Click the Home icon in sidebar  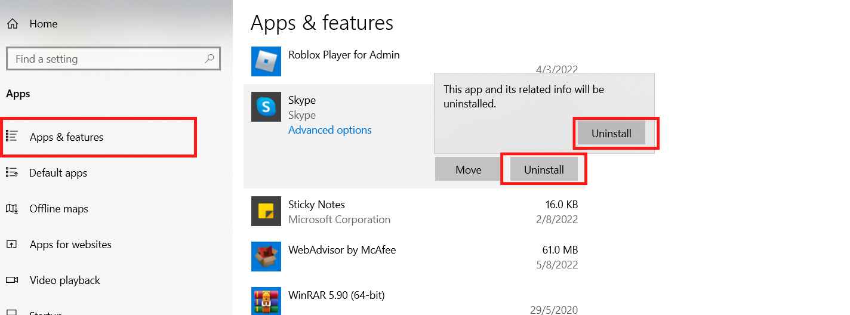(12, 24)
